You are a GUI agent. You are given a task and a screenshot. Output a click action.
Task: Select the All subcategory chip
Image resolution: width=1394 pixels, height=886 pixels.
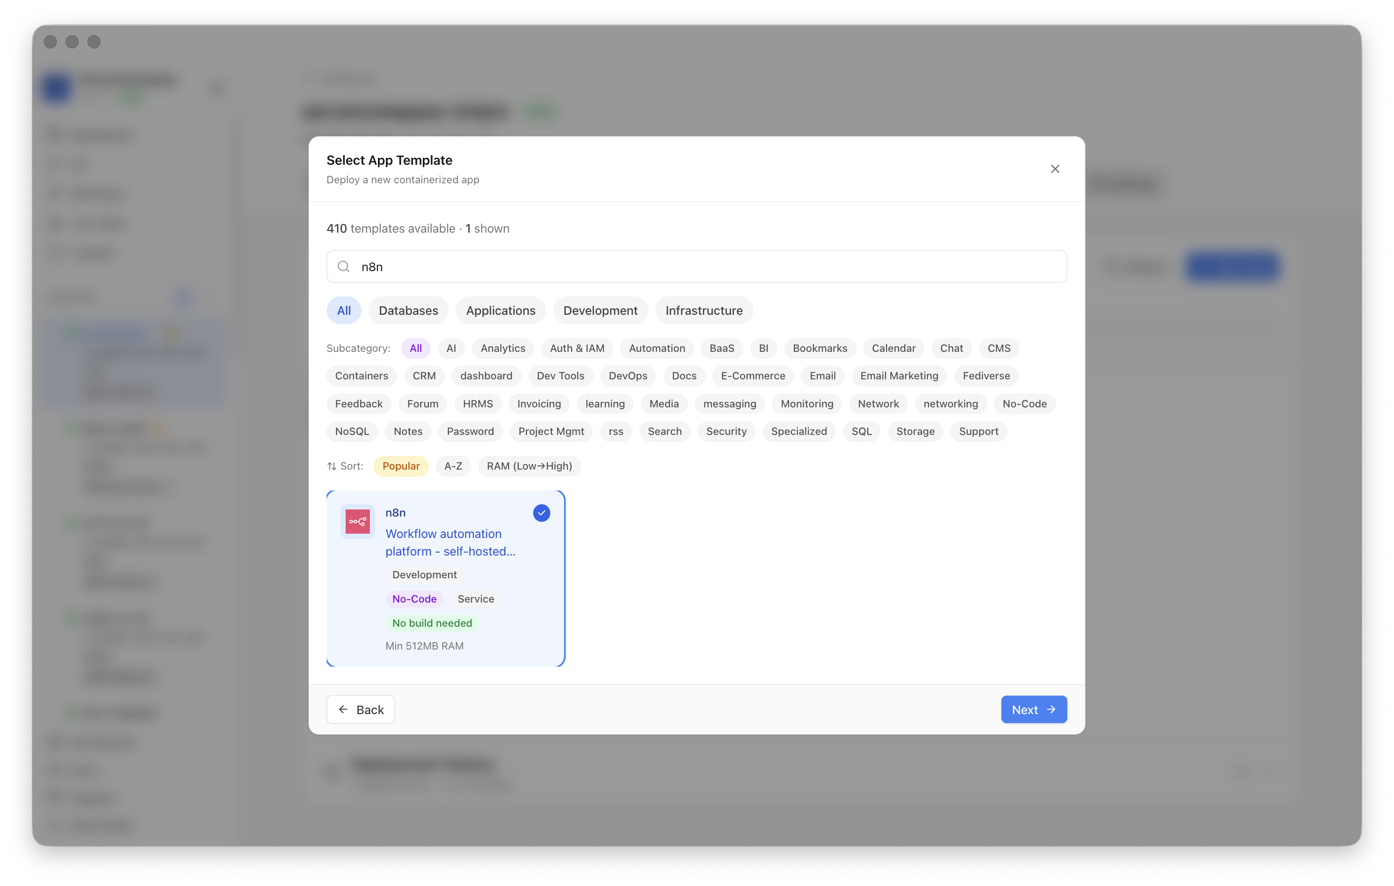pyautogui.click(x=415, y=348)
